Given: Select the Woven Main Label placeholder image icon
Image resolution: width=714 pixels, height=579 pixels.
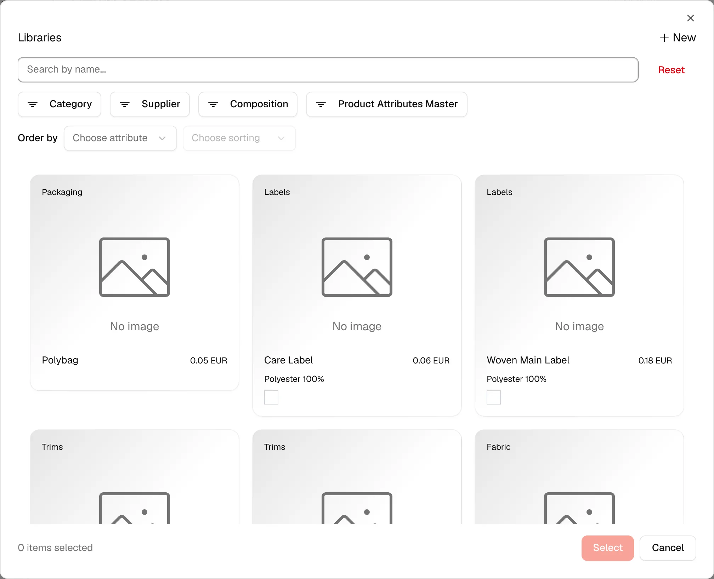Looking at the screenshot, I should point(579,267).
